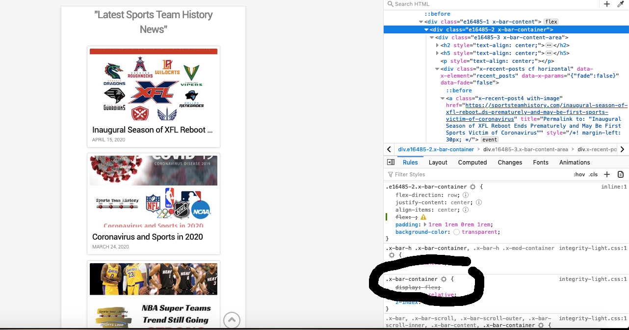Click ellipsis badge inside the h5 element
The image size is (629, 330).
point(549,53)
